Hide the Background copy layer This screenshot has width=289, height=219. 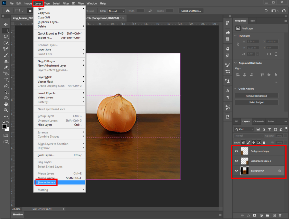[236, 151]
